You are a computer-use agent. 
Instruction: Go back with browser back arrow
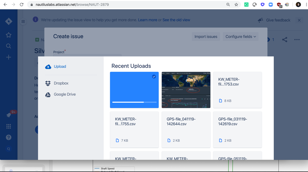(x=5, y=5)
